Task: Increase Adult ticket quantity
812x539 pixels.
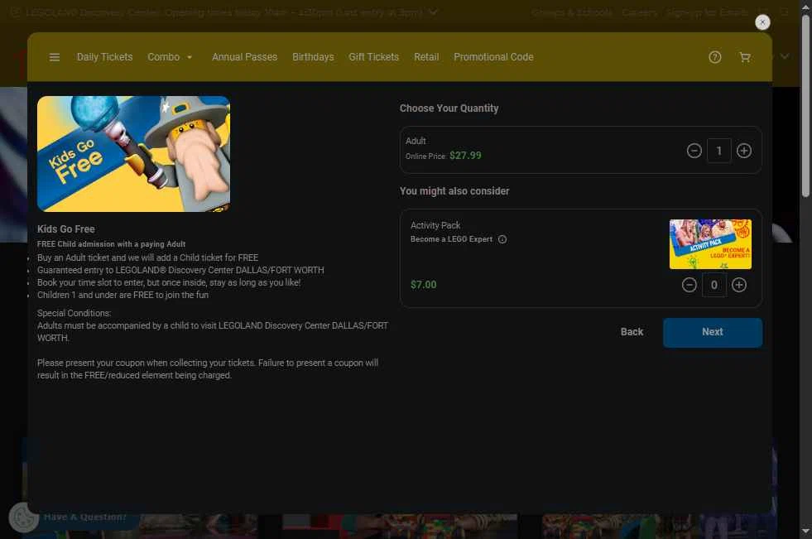Action: (x=743, y=151)
